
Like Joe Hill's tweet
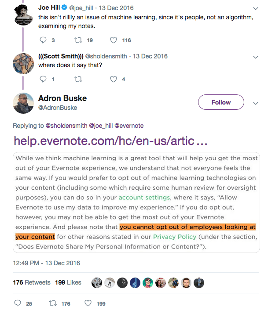pyautogui.click(x=114, y=40)
